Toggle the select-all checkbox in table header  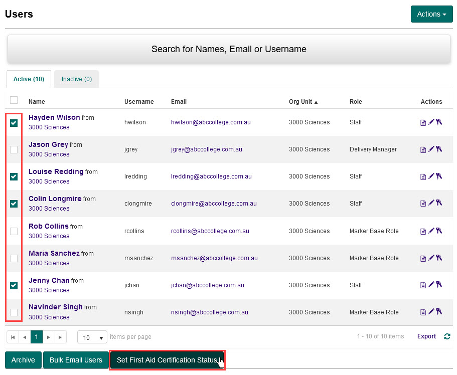pyautogui.click(x=14, y=100)
